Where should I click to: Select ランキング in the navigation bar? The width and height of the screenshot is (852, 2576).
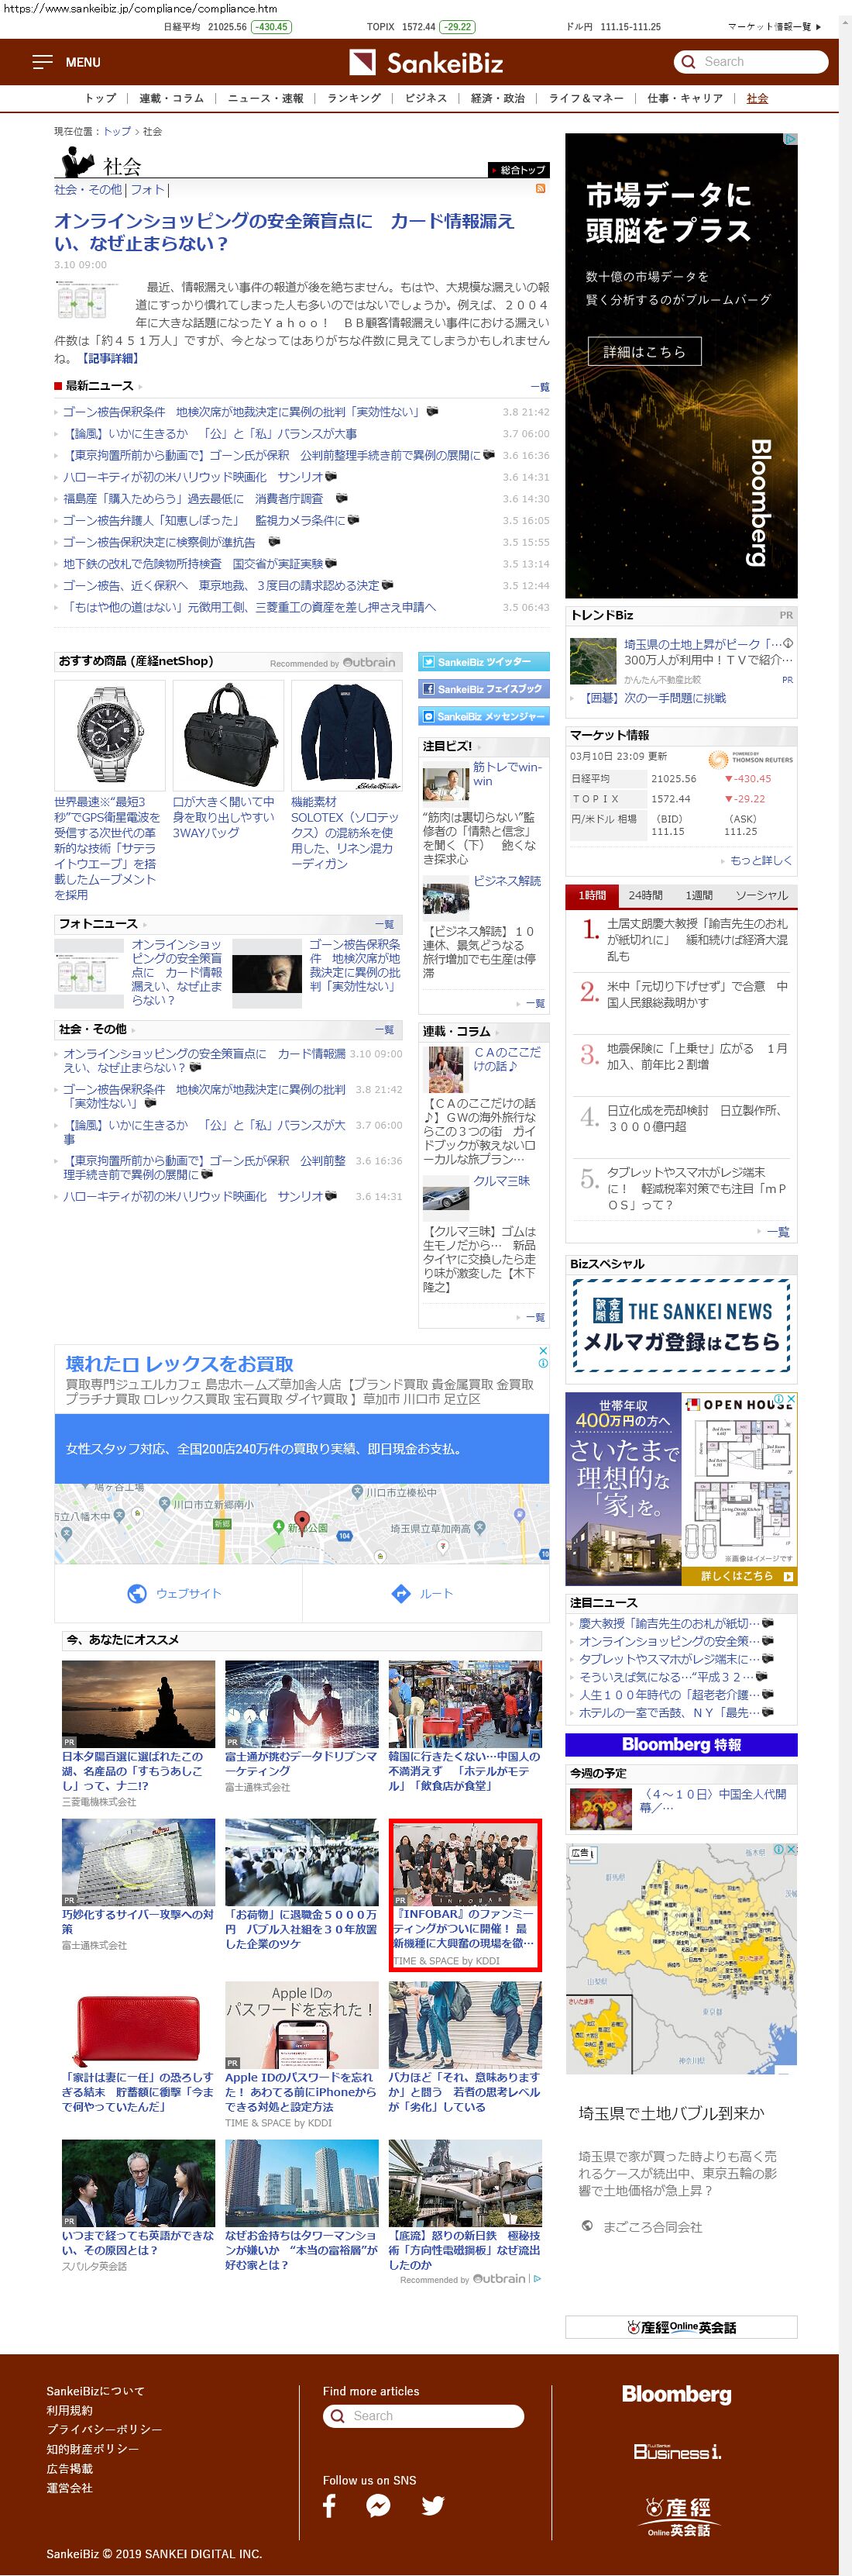tap(354, 98)
